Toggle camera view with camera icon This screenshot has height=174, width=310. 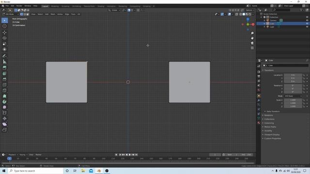(252, 43)
